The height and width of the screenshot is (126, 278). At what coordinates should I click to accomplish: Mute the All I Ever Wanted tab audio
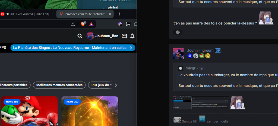point(8,14)
